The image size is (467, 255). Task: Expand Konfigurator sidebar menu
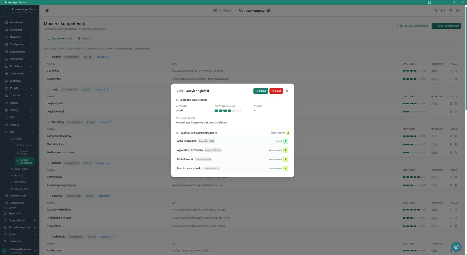pyautogui.click(x=19, y=44)
